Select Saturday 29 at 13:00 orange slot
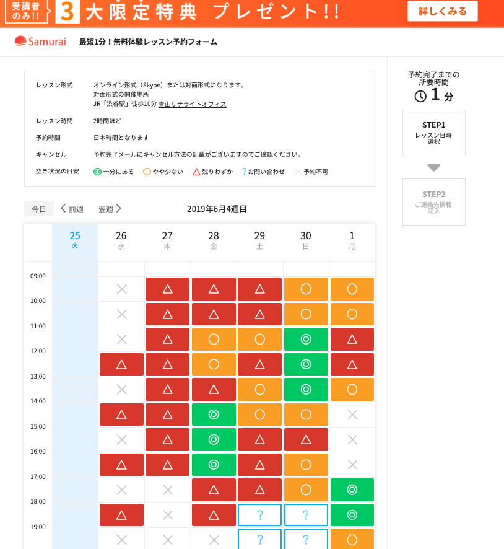The width and height of the screenshot is (504, 549). coord(259,389)
